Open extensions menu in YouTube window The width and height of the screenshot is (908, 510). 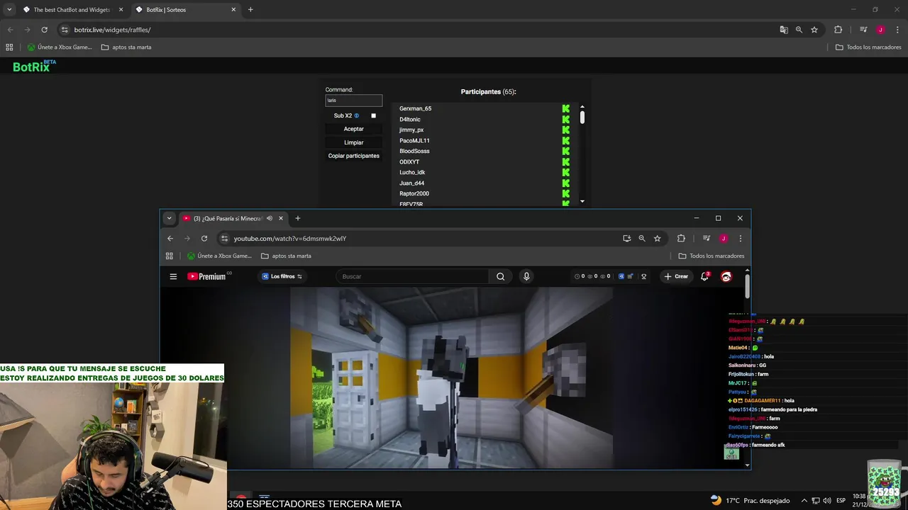coord(681,239)
